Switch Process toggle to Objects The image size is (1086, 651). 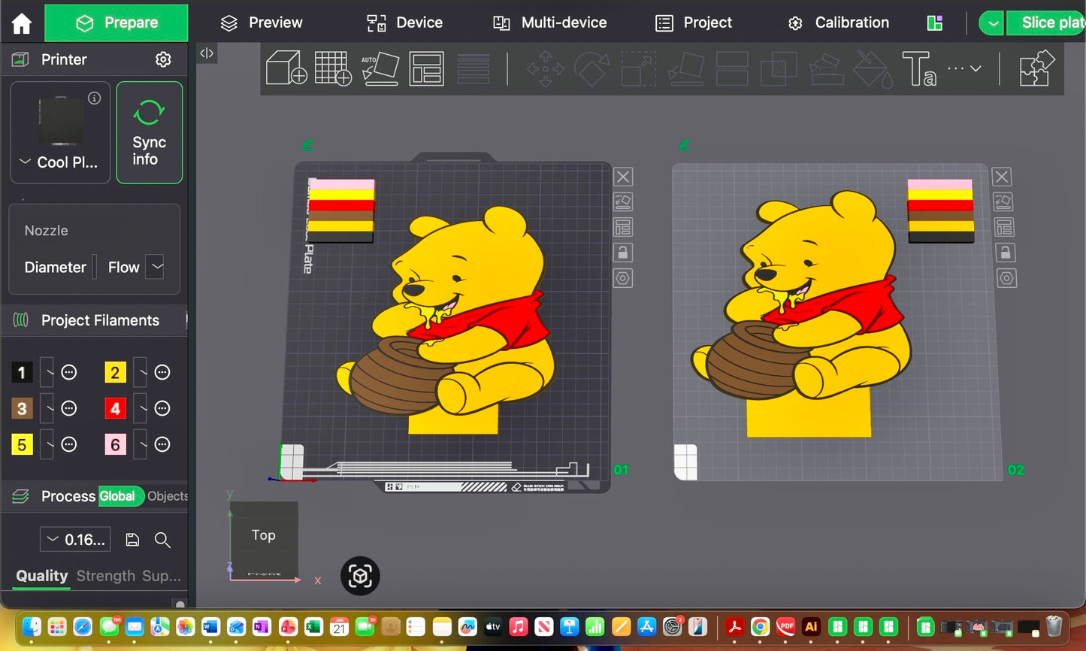click(167, 496)
